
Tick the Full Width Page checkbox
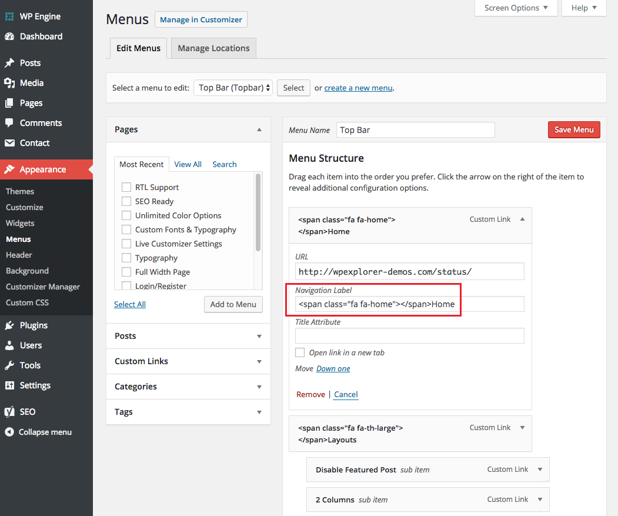126,272
